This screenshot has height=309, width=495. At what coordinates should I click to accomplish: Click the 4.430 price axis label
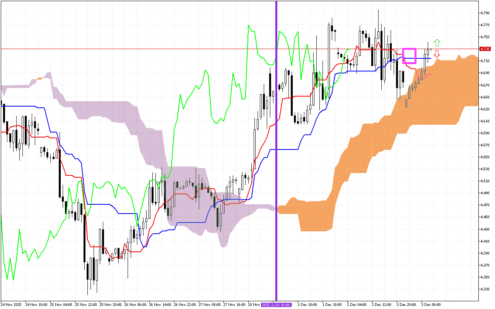[x=485, y=229]
